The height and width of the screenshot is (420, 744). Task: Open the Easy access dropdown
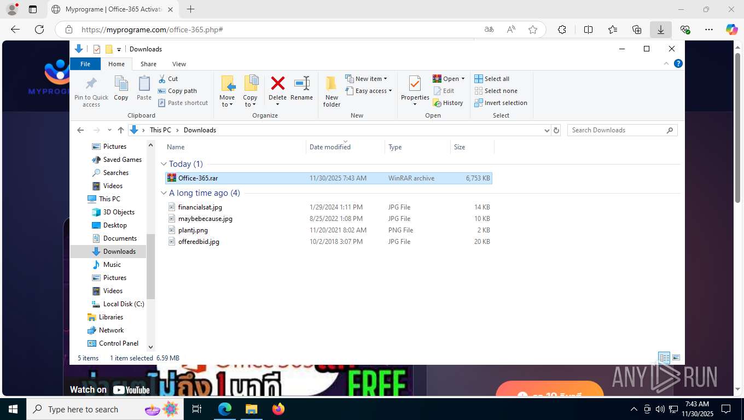click(369, 91)
